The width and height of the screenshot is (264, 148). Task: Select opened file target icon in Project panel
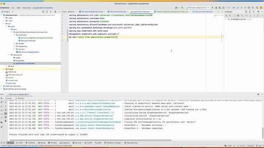coord(43,12)
